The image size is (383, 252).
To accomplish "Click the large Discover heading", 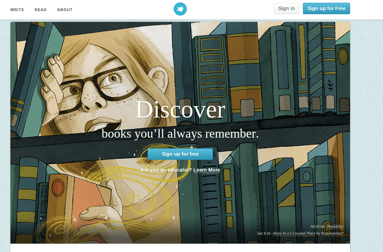I will (180, 110).
